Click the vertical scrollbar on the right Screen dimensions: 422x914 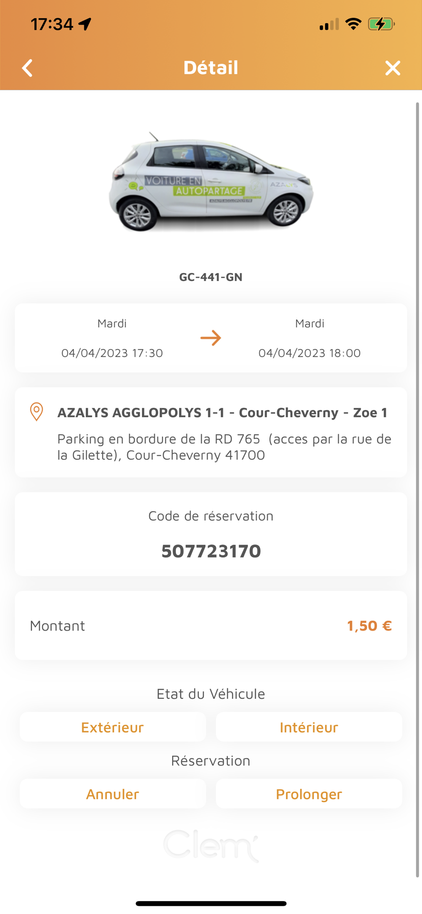point(417,489)
